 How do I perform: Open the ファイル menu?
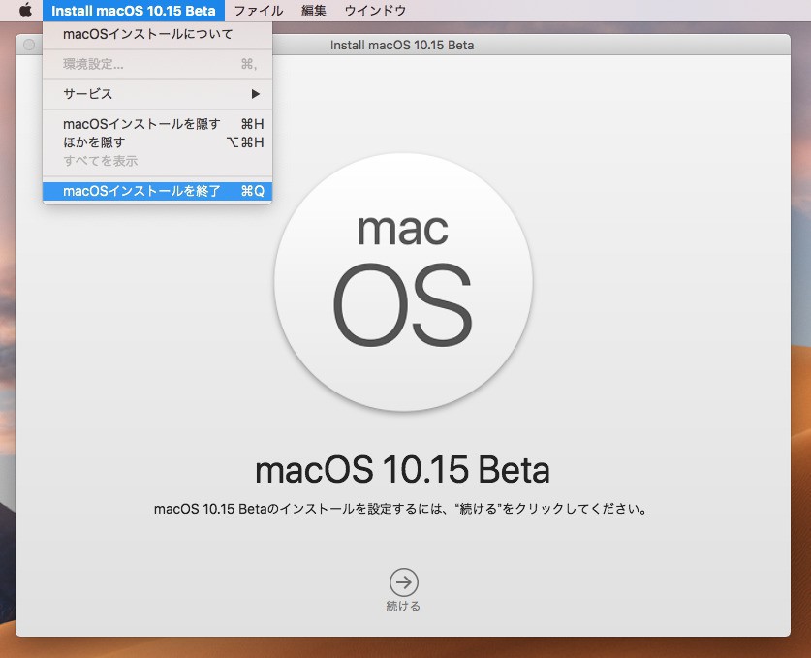pyautogui.click(x=259, y=11)
